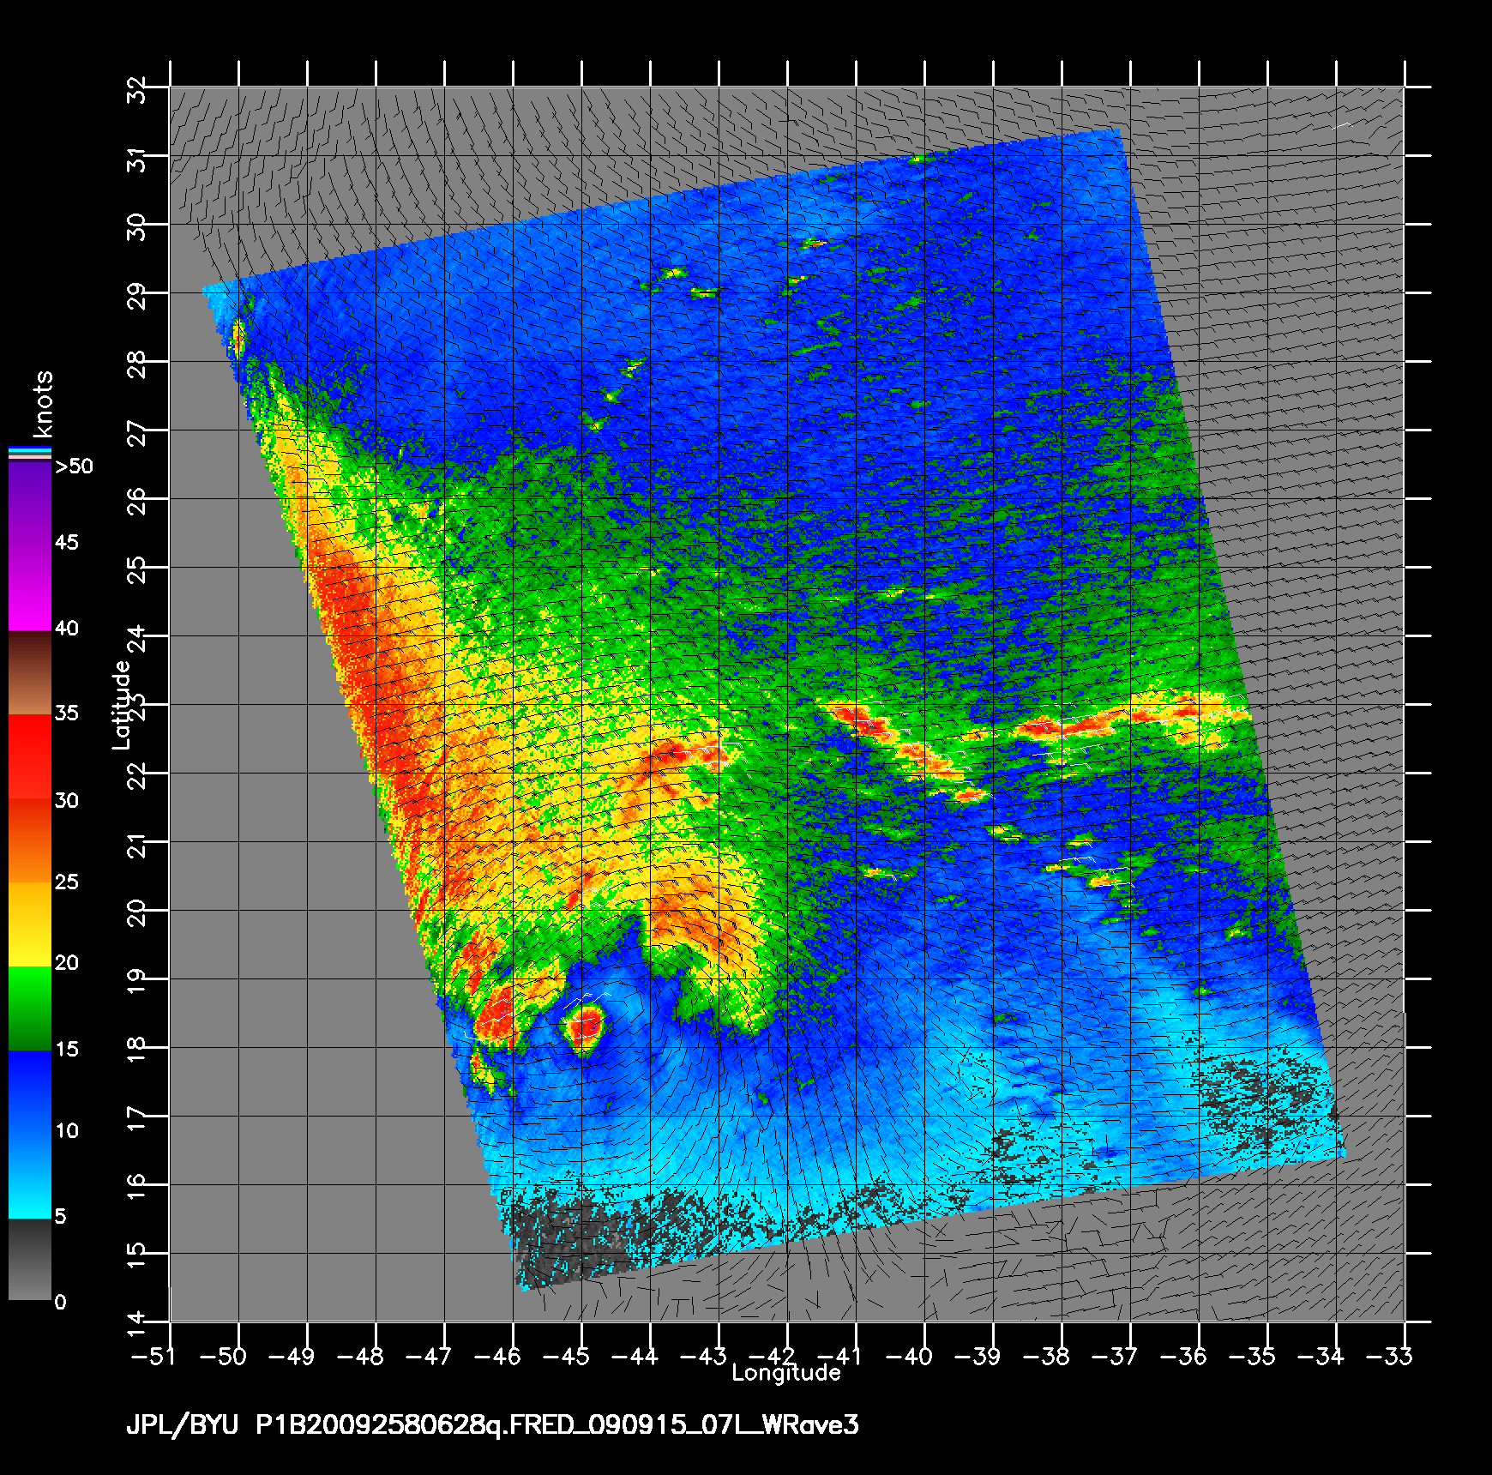Click the gray 0–5 knots color band
This screenshot has width=1492, height=1475.
click(x=30, y=1260)
